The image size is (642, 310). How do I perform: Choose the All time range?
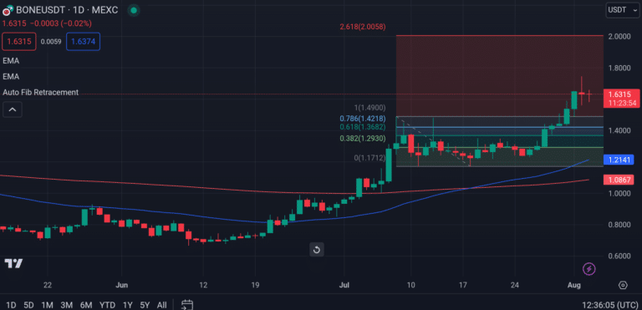click(161, 305)
